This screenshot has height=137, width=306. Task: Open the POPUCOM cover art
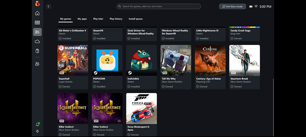[x=107, y=60]
